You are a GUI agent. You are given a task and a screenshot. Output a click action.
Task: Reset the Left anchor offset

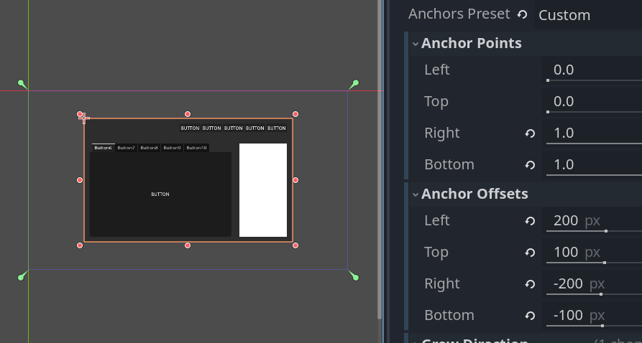click(530, 221)
